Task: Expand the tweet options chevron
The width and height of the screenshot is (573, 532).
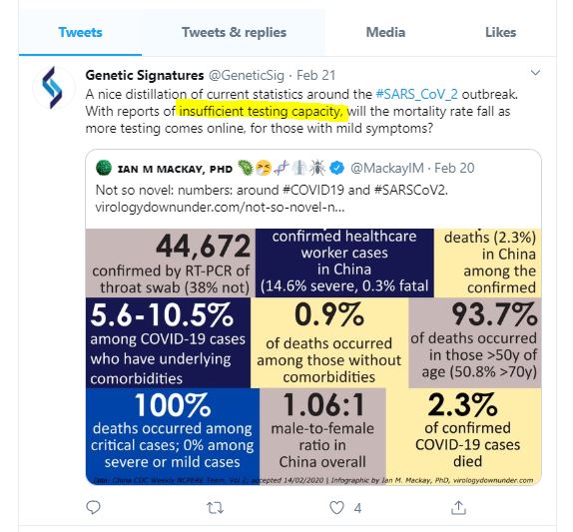Action: click(x=535, y=73)
